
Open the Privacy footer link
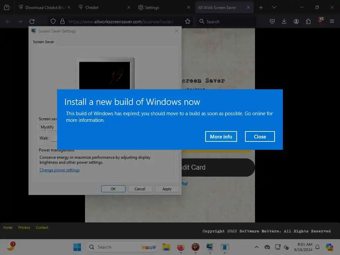[x=24, y=227]
